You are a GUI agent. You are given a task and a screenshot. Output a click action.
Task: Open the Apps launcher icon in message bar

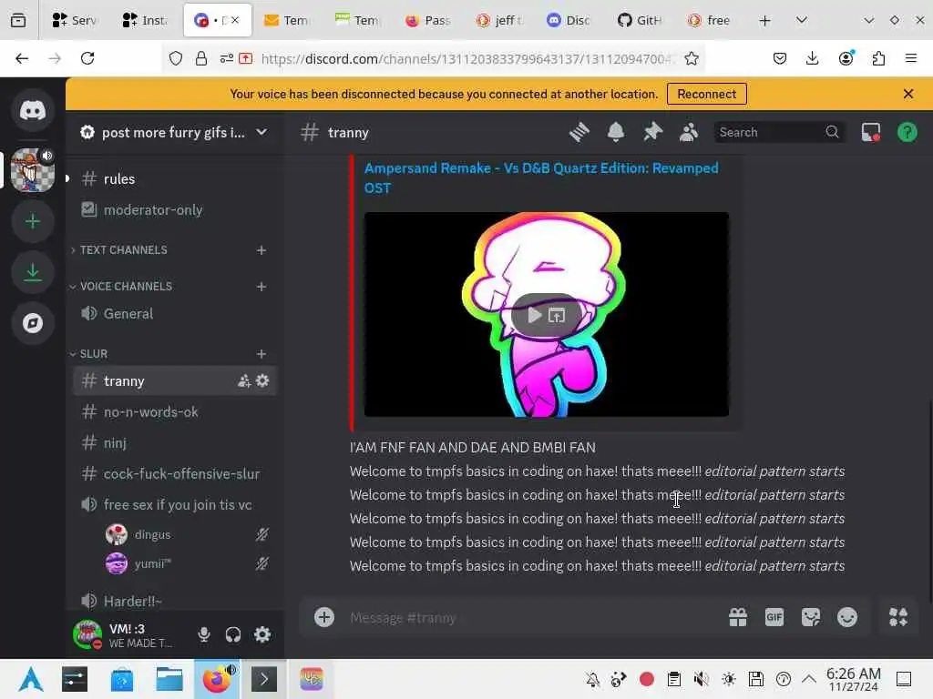pyautogui.click(x=898, y=617)
